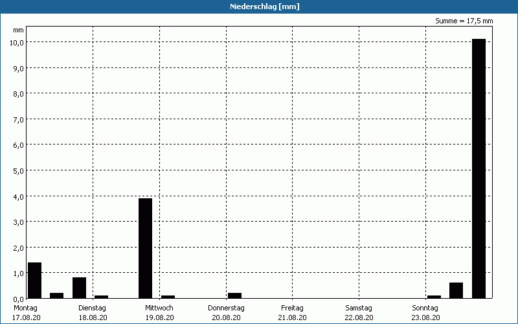
Task: Select the Donnerstag day label
Action: [226, 308]
